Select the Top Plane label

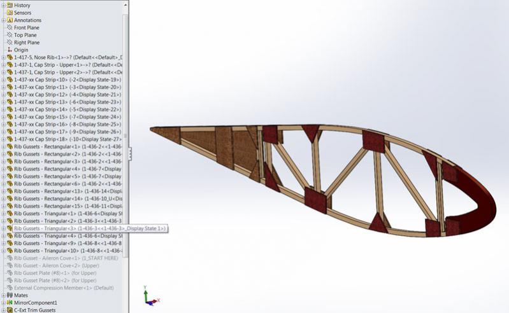point(25,35)
